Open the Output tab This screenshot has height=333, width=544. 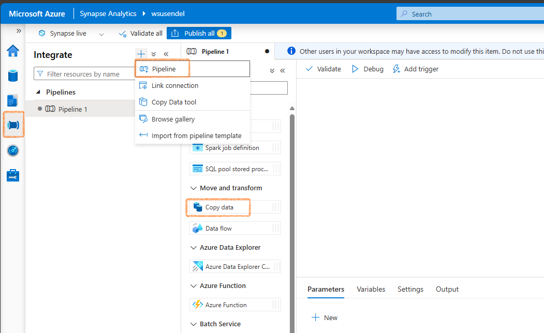click(447, 289)
